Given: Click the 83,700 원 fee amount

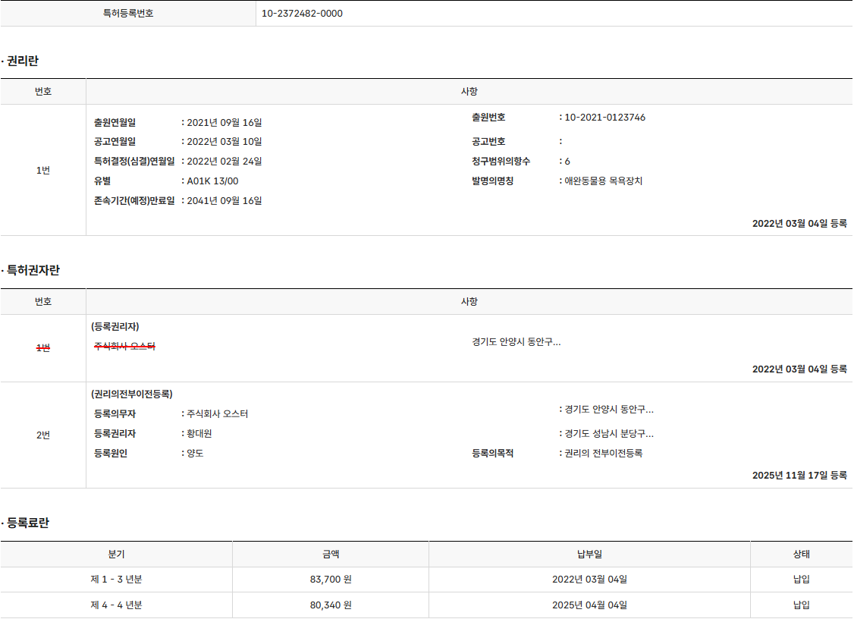Looking at the screenshot, I should tap(331, 580).
